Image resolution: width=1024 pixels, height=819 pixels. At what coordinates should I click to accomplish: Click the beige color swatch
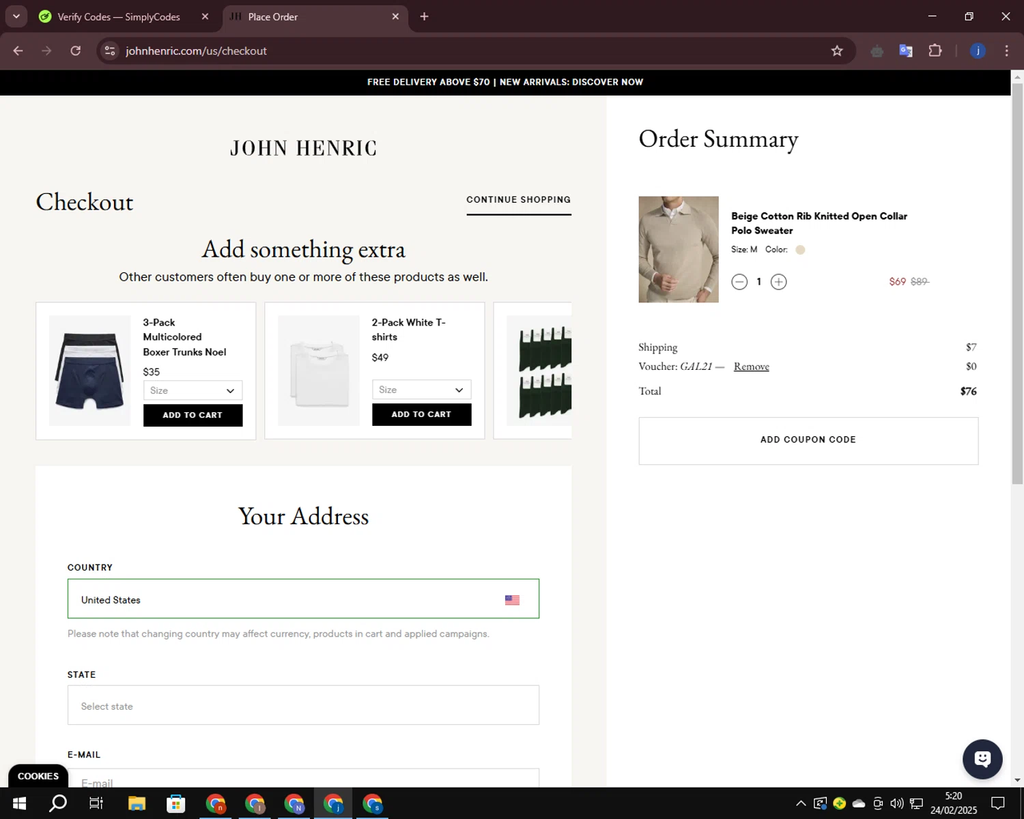point(800,250)
